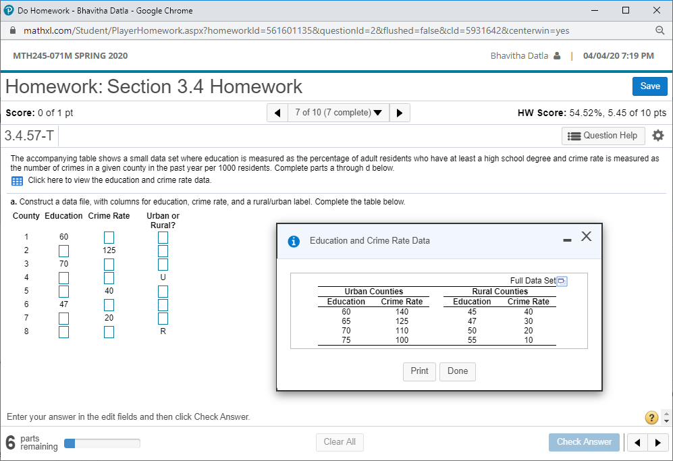This screenshot has height=461, width=673.
Task: Open the Full Data Set popup icon
Action: [x=562, y=281]
